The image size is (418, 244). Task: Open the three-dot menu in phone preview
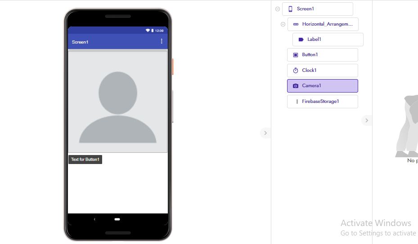pos(162,41)
